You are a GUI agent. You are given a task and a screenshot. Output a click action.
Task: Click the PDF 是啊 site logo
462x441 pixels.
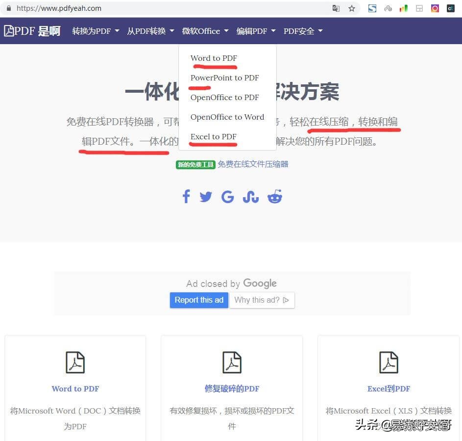tap(32, 31)
